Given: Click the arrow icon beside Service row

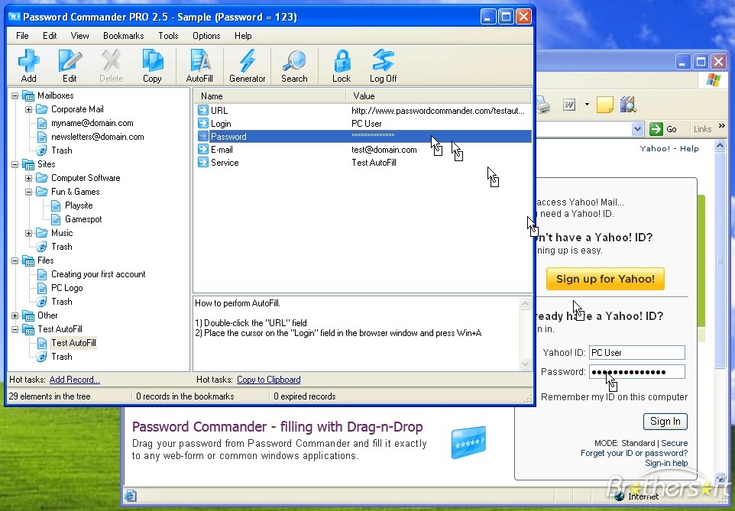Looking at the screenshot, I should pyautogui.click(x=203, y=163).
